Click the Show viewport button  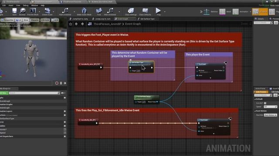26,20
